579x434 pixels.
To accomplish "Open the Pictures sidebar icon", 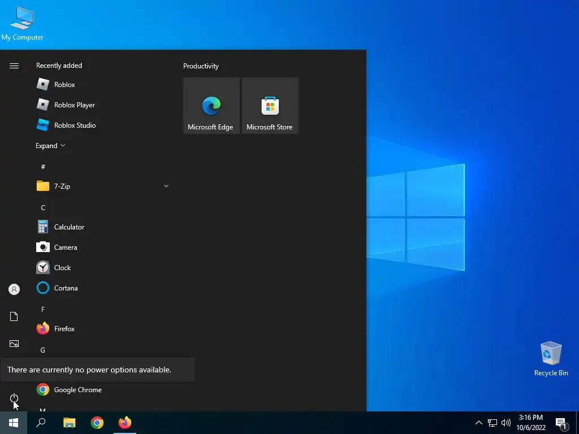I will click(x=14, y=344).
